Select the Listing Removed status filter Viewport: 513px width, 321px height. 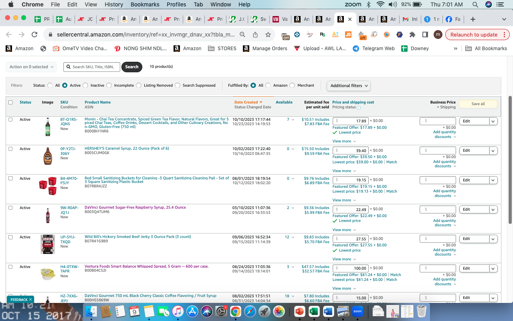[139, 85]
